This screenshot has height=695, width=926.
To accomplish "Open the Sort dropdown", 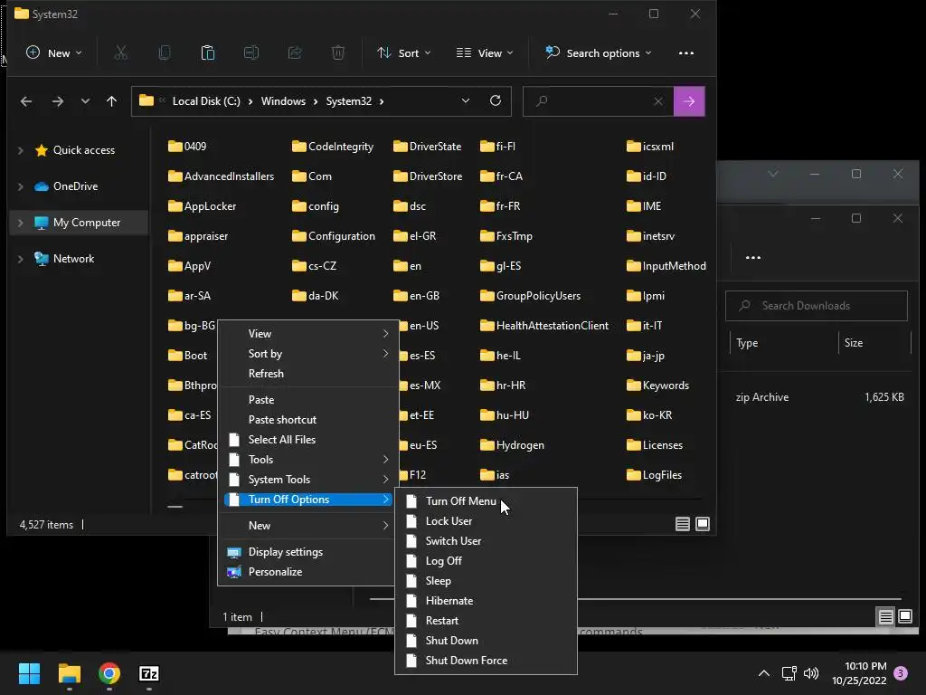I will pos(404,53).
